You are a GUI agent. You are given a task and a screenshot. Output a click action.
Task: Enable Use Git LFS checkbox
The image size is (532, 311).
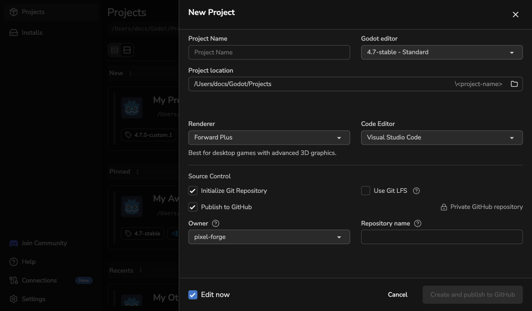point(365,191)
